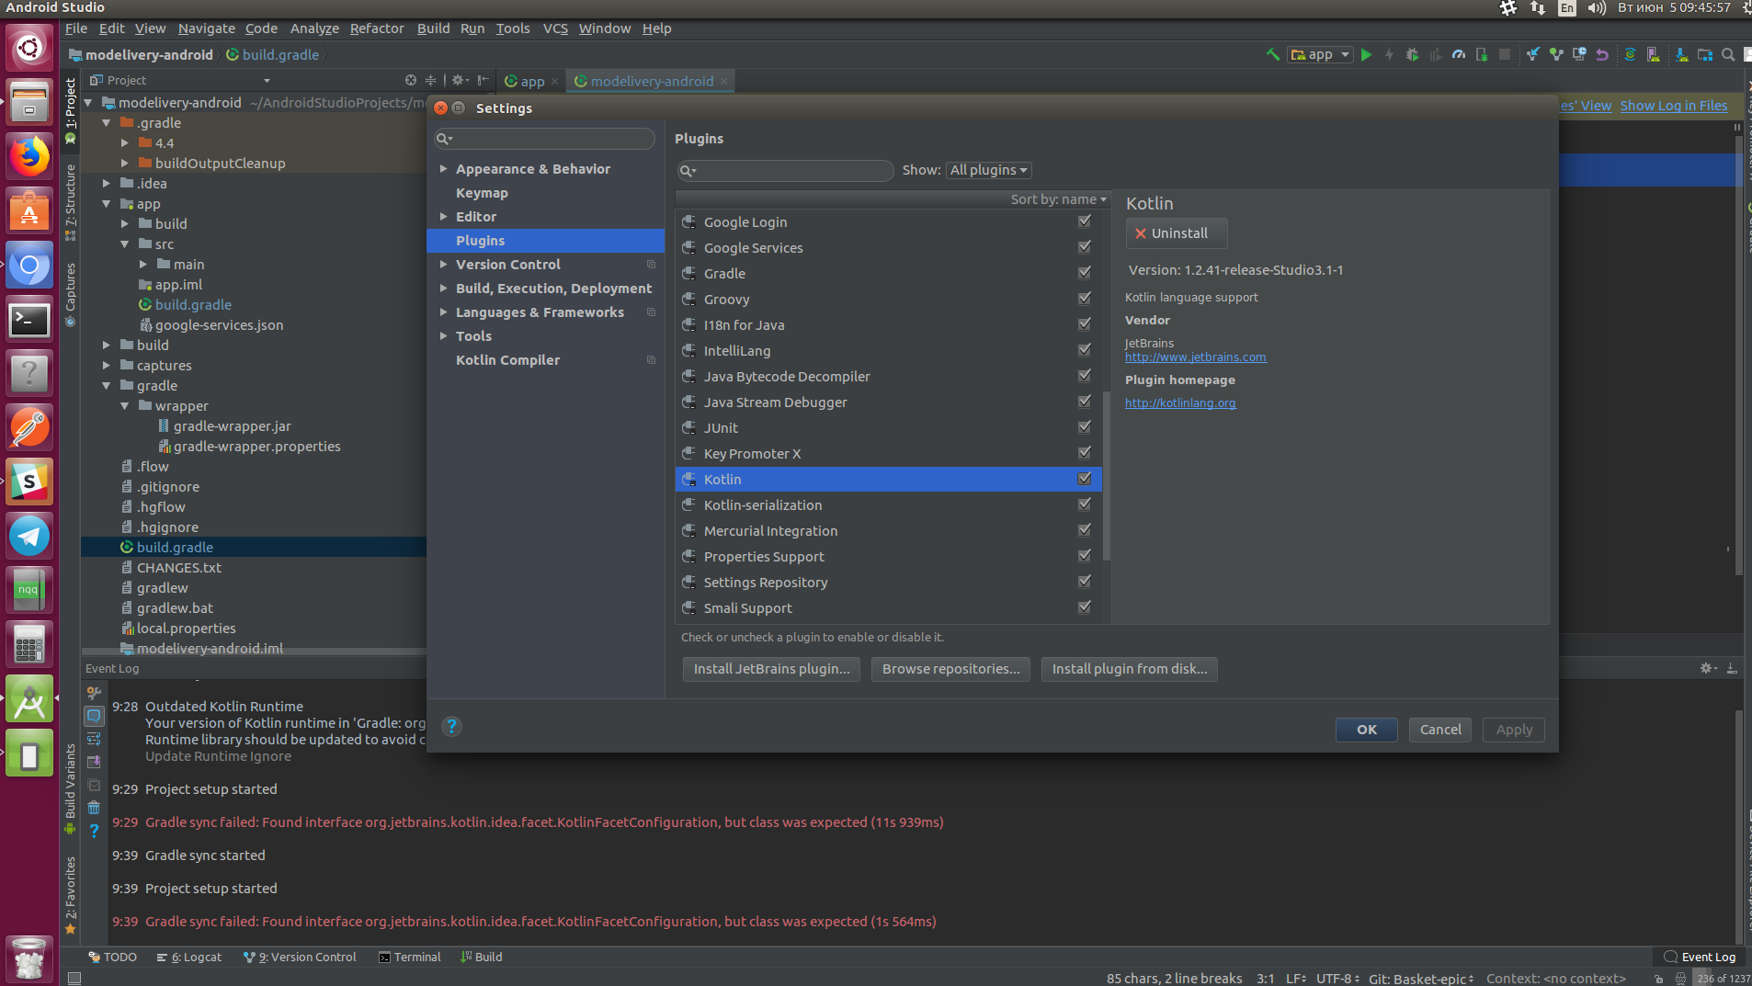Select Keymap in the settings sidebar
The width and height of the screenshot is (1752, 986).
(x=482, y=193)
